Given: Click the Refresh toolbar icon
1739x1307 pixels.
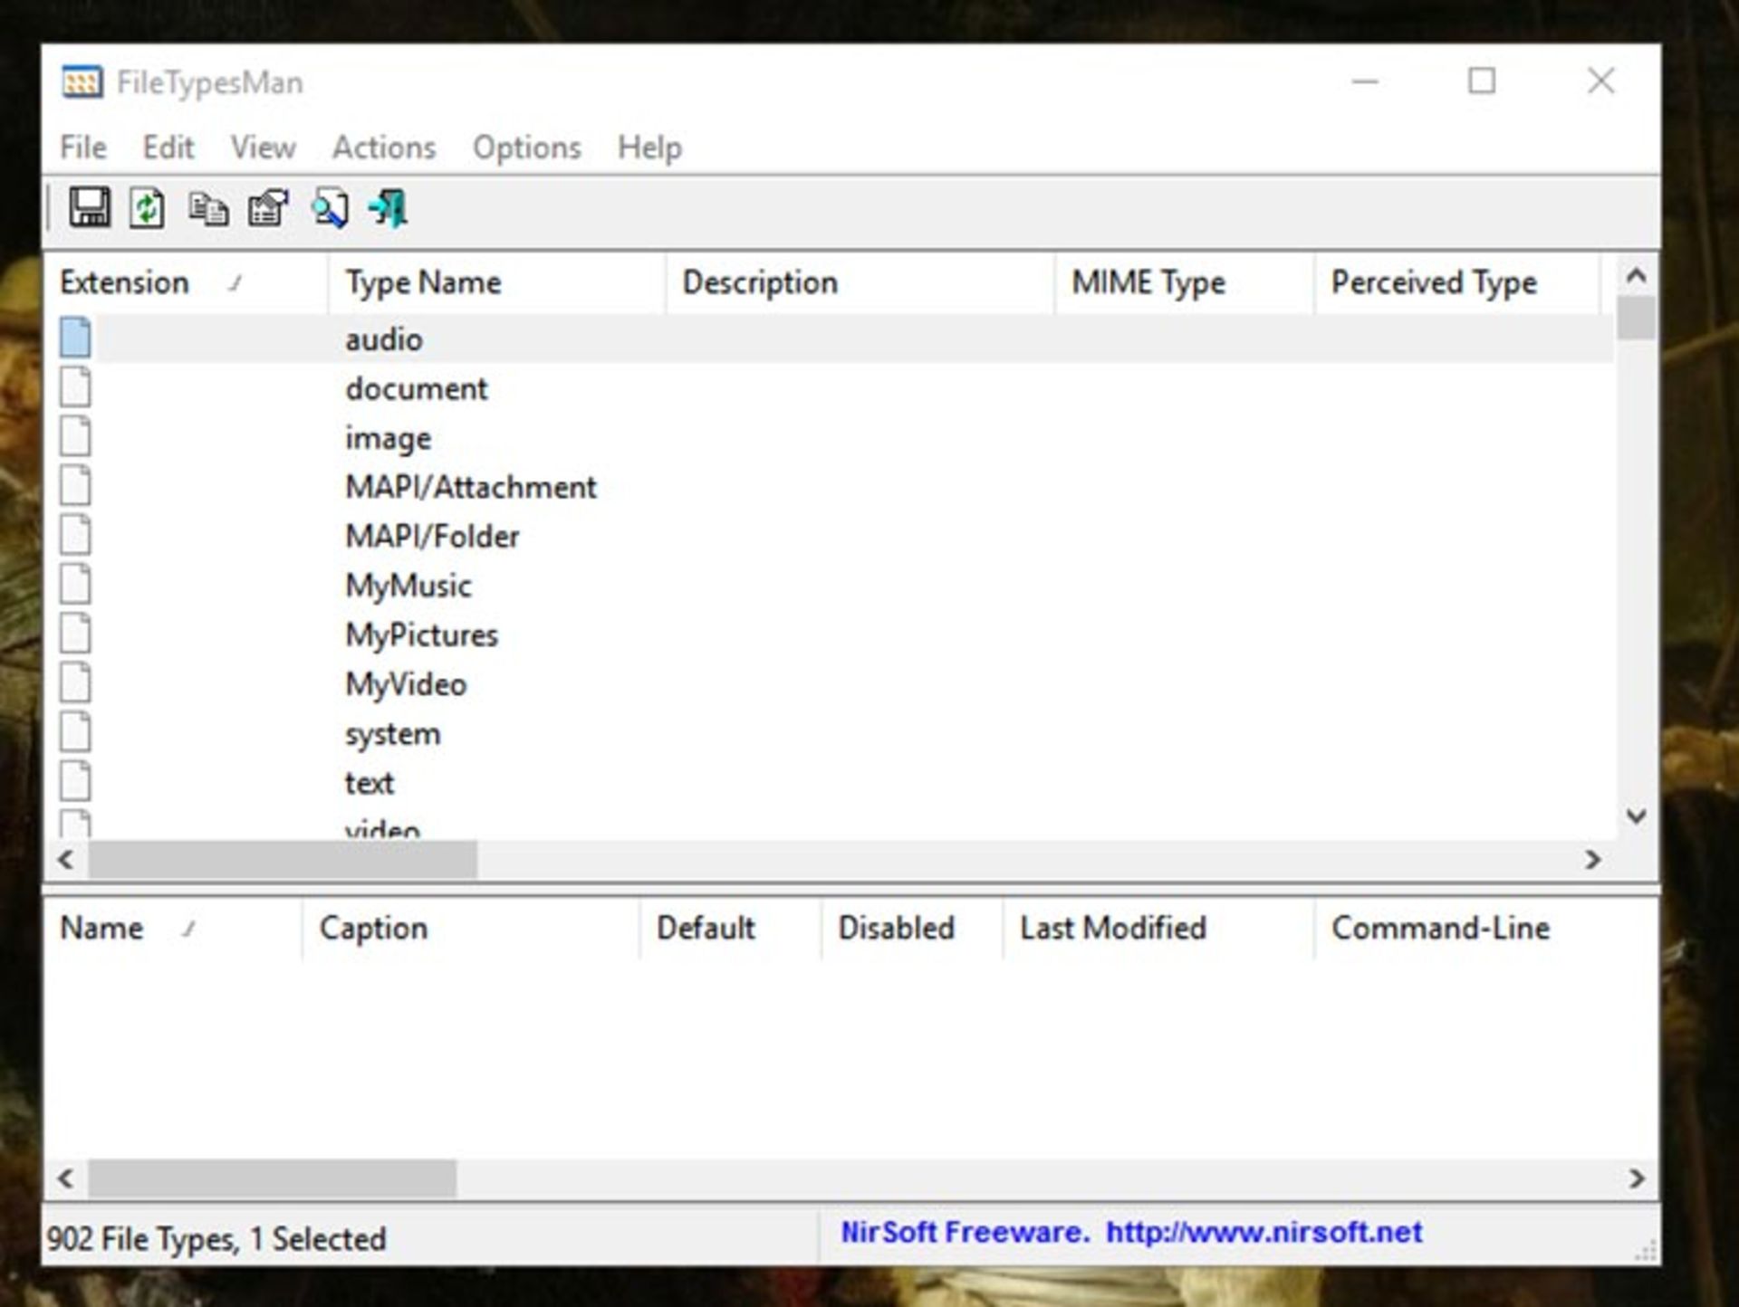Looking at the screenshot, I should pos(147,208).
